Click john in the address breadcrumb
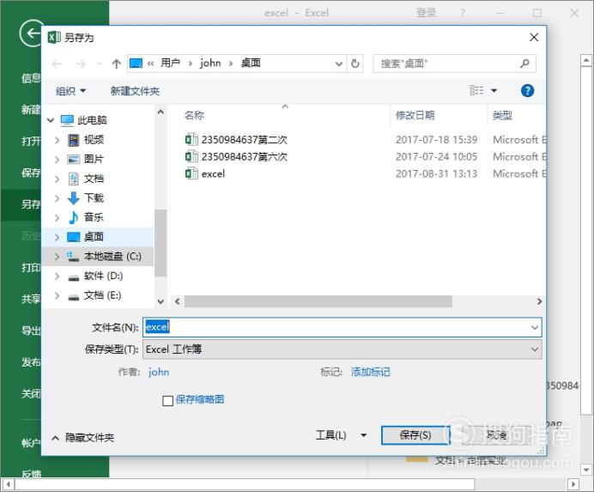The width and height of the screenshot is (594, 492). tap(210, 63)
